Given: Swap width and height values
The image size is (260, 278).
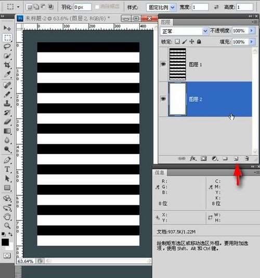Looking at the screenshot, I should (216, 7).
